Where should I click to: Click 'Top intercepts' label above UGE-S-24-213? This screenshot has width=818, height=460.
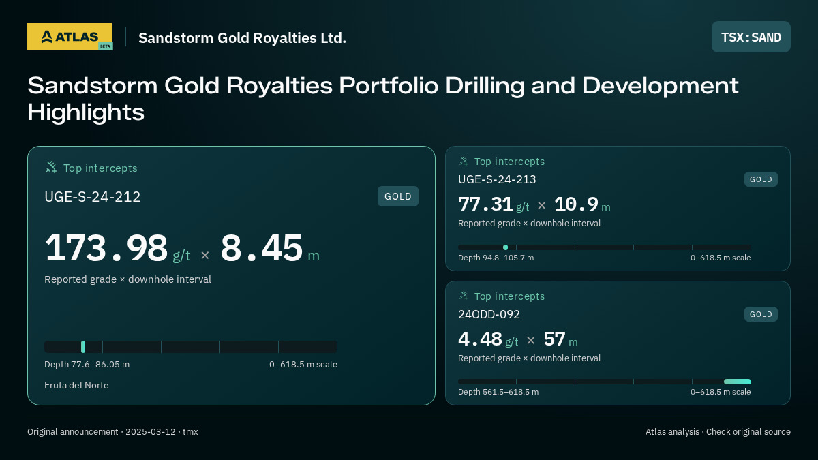(509, 162)
